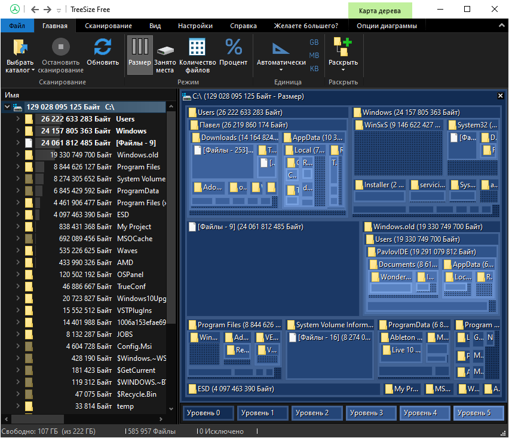Expand the Program Files row (8 844 626 127 Байт)

[18, 167]
